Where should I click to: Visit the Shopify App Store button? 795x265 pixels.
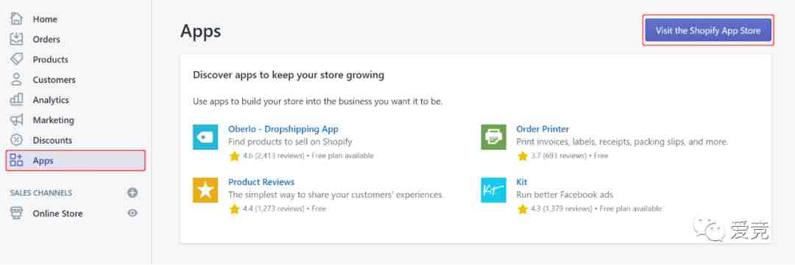708,30
